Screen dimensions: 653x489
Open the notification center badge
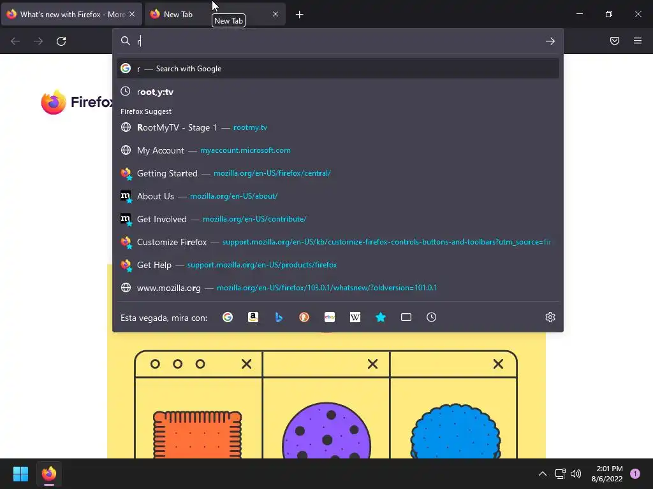[x=635, y=474]
